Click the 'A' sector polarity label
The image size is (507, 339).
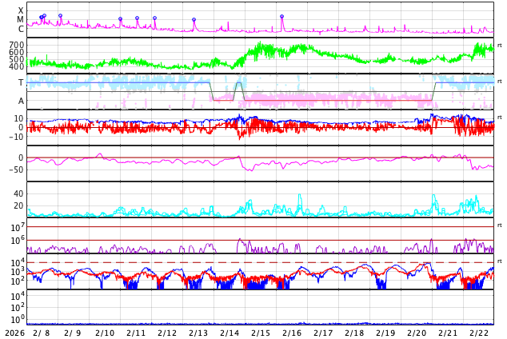pyautogui.click(x=21, y=102)
